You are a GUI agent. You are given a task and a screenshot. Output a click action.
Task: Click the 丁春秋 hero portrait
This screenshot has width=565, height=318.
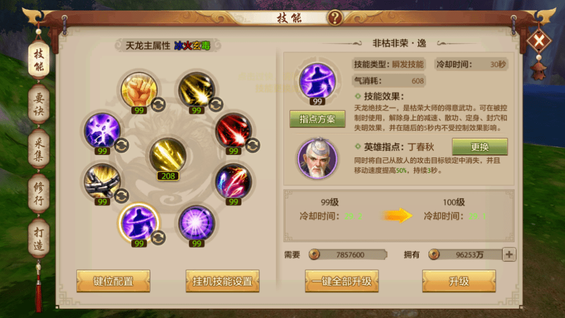(x=317, y=158)
